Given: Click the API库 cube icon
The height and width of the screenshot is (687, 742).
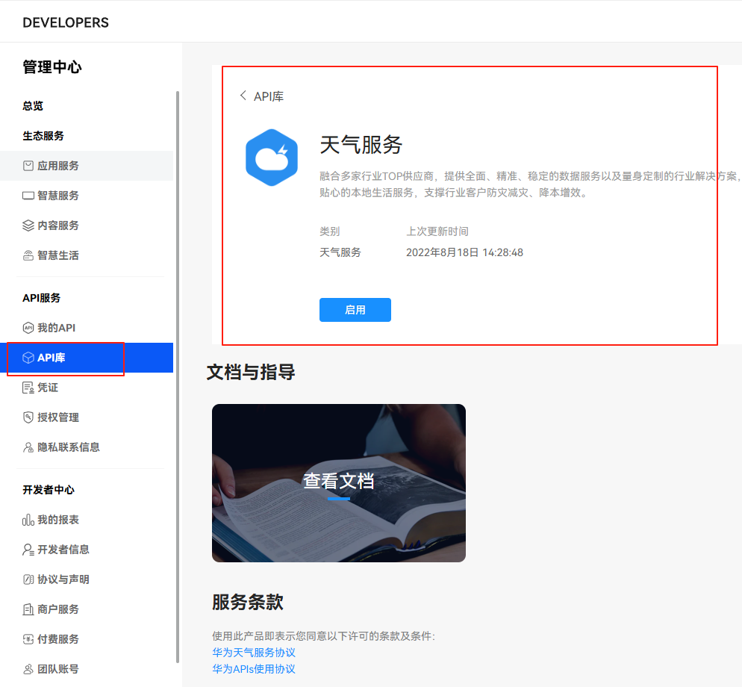Looking at the screenshot, I should [x=28, y=358].
